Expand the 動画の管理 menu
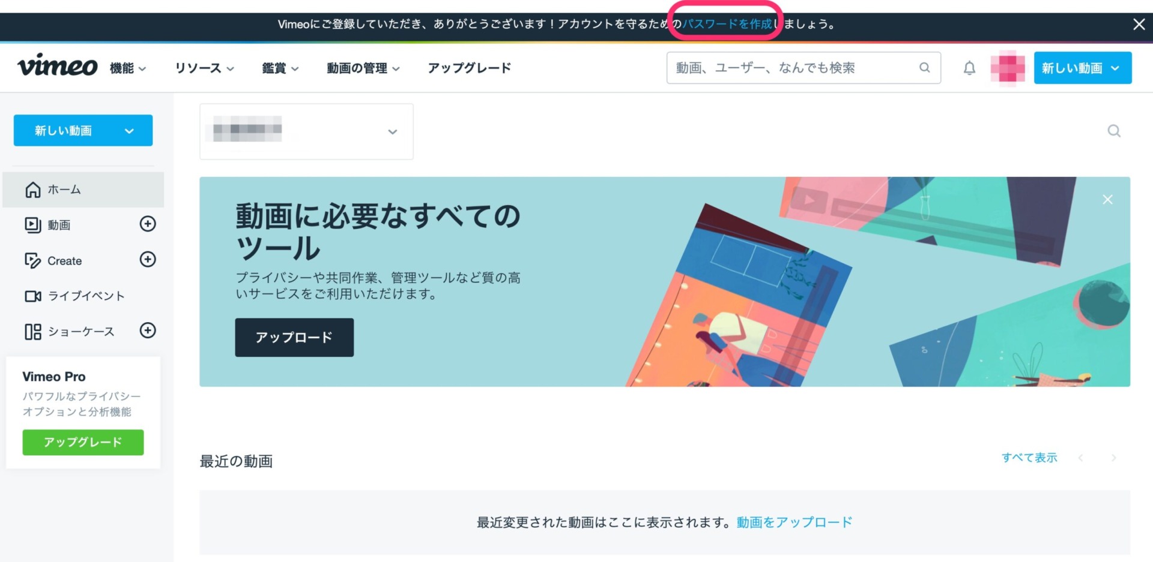Image resolution: width=1153 pixels, height=562 pixels. pos(363,68)
